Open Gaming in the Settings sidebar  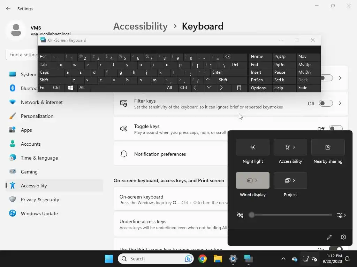pos(54,172)
